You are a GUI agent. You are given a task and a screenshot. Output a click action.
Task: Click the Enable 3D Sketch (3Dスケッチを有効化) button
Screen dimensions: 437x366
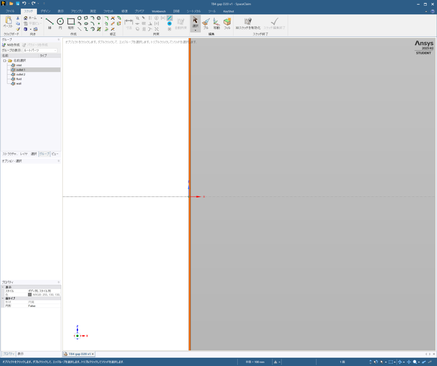pyautogui.click(x=248, y=23)
